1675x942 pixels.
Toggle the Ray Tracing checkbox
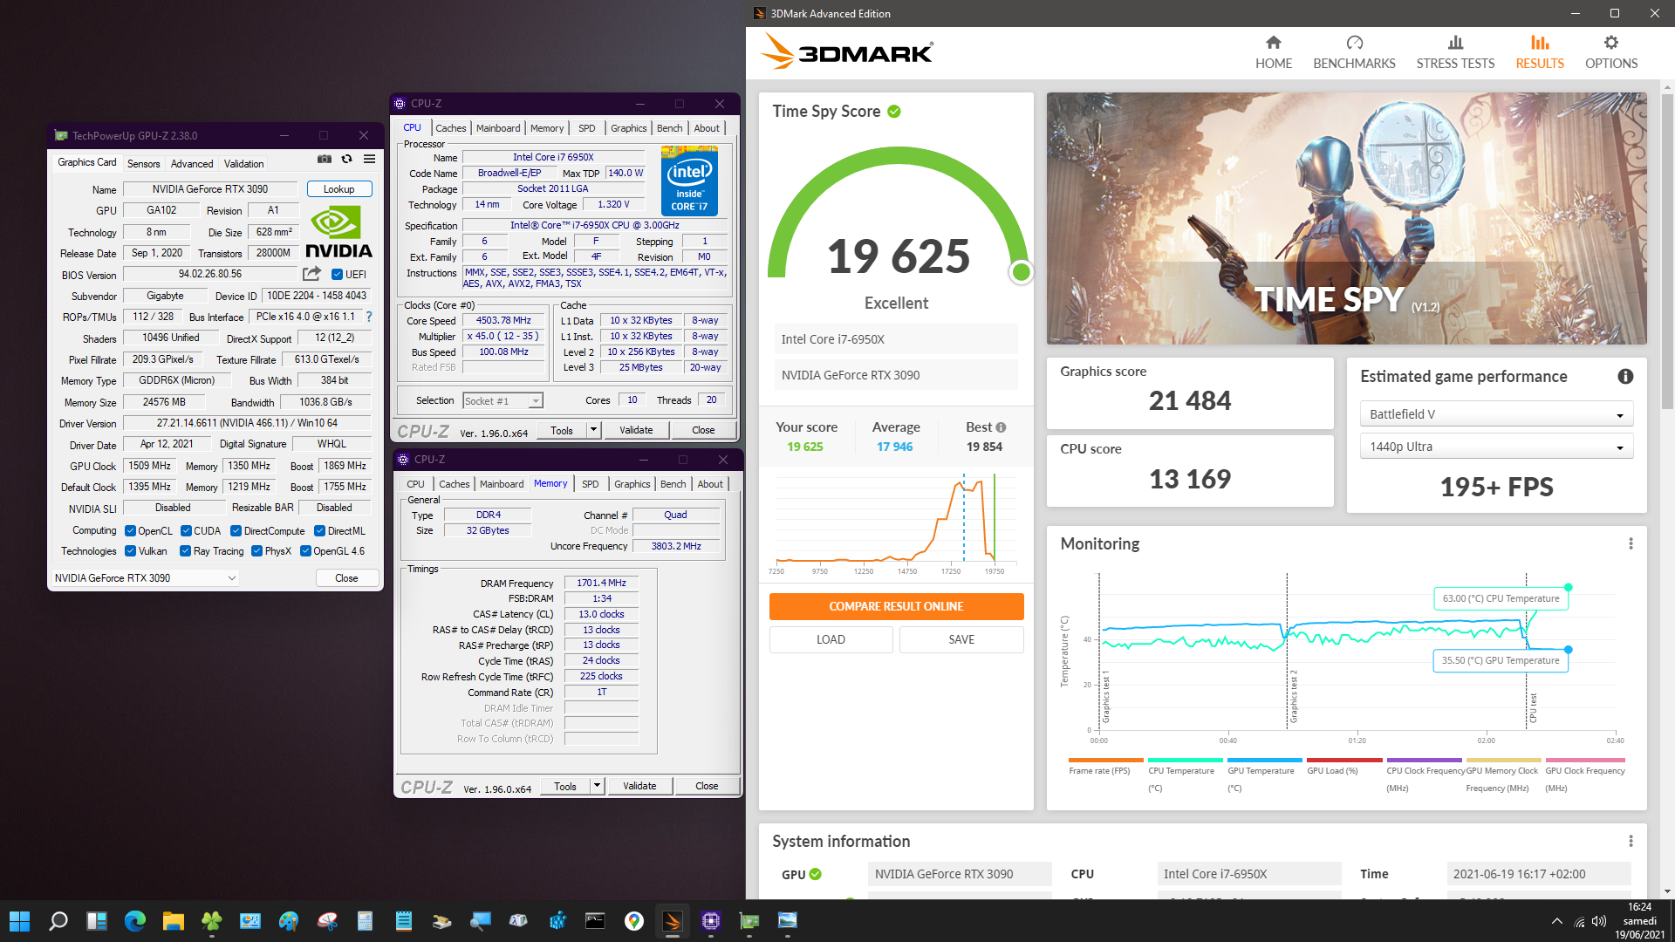185,551
